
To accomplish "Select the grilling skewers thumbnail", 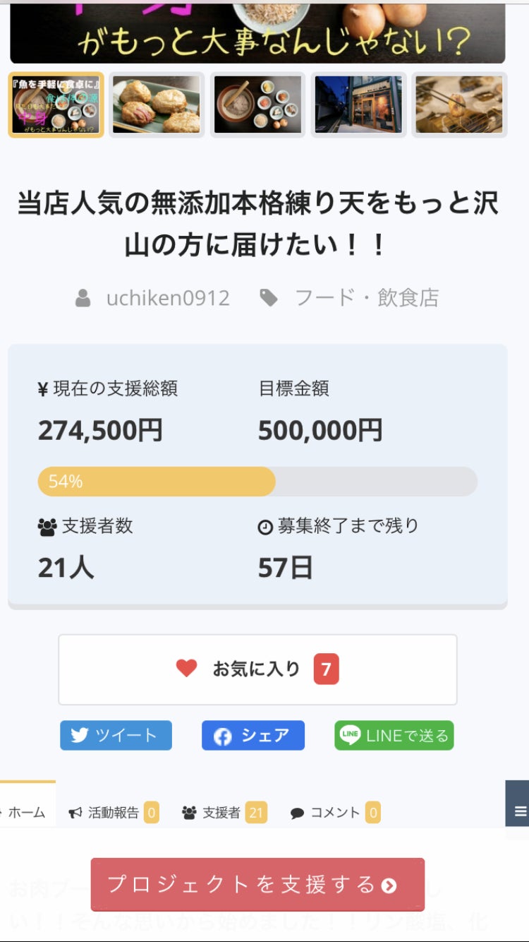I will click(459, 105).
